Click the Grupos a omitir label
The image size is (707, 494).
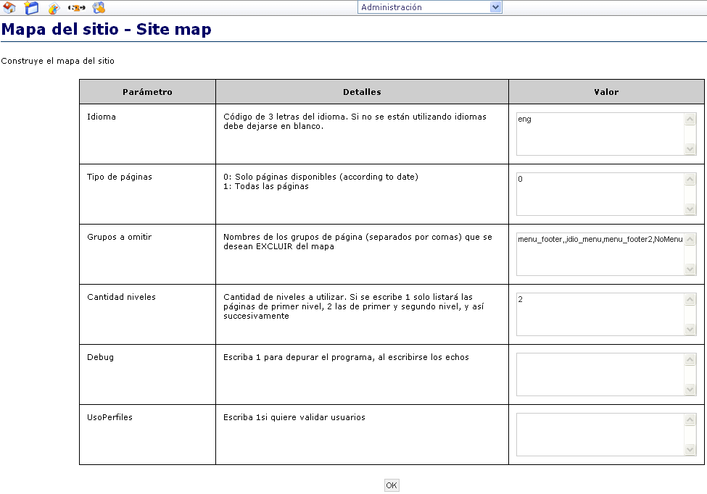(119, 237)
